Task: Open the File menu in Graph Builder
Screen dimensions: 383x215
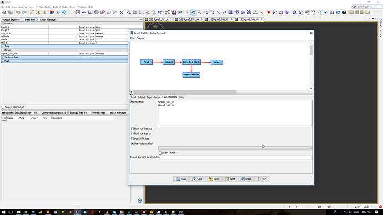Action: click(x=132, y=38)
